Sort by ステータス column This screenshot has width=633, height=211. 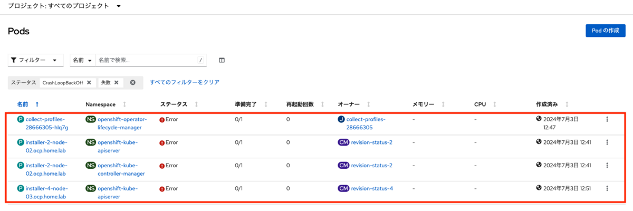point(179,104)
